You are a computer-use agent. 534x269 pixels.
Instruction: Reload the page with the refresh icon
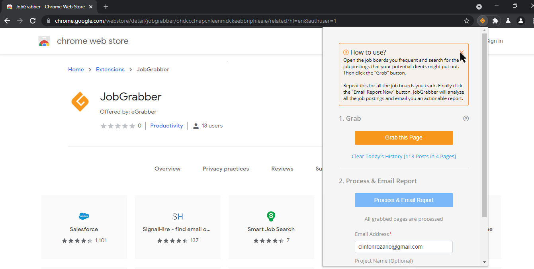pos(33,21)
